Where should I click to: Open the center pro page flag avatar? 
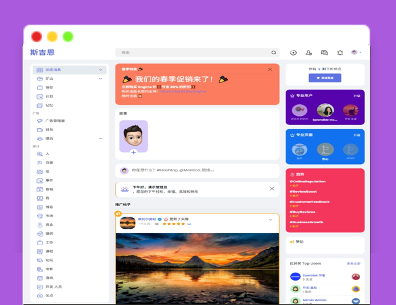coord(325,149)
